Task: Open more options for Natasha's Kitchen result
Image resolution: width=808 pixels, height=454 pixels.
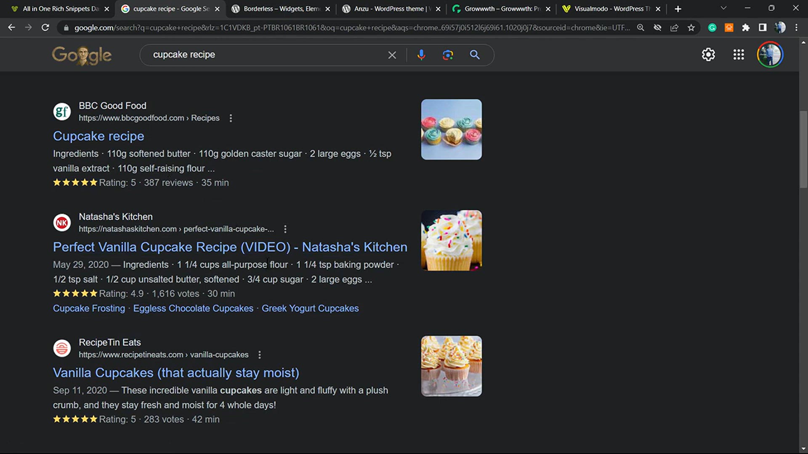Action: tap(285, 229)
